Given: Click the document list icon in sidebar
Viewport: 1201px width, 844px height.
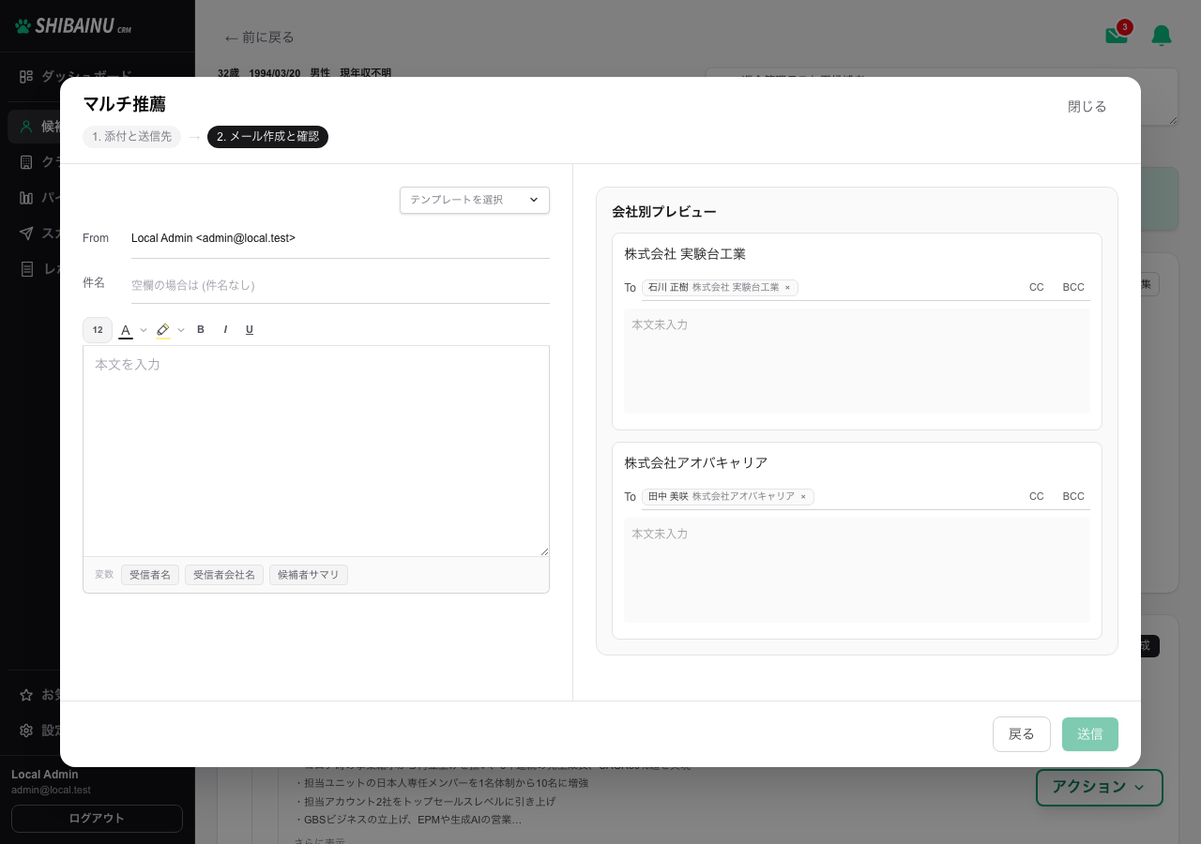Looking at the screenshot, I should [x=26, y=269].
